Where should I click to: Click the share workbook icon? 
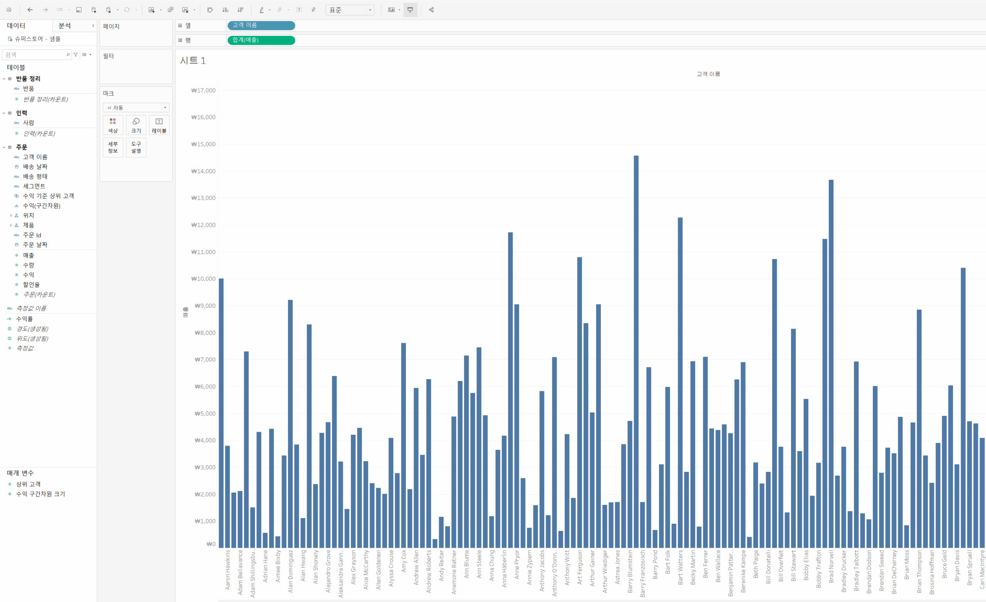pos(431,10)
